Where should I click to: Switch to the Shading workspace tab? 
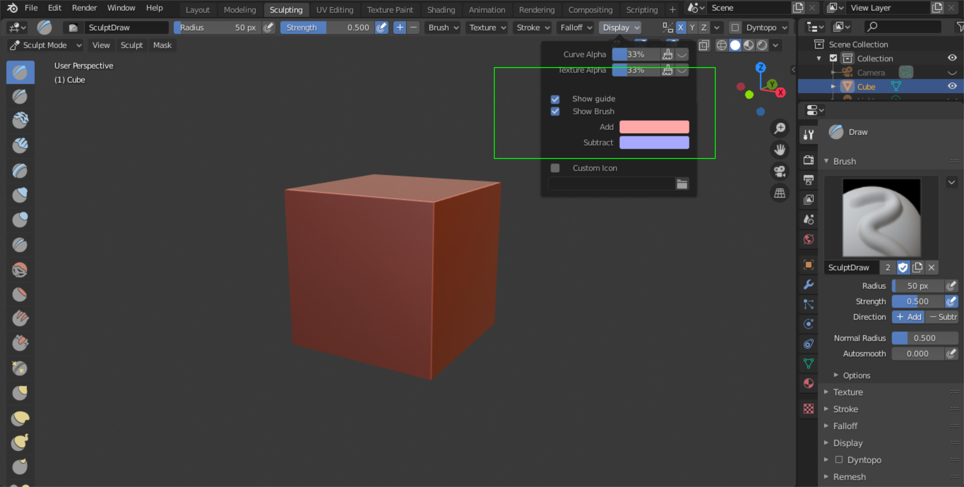441,10
